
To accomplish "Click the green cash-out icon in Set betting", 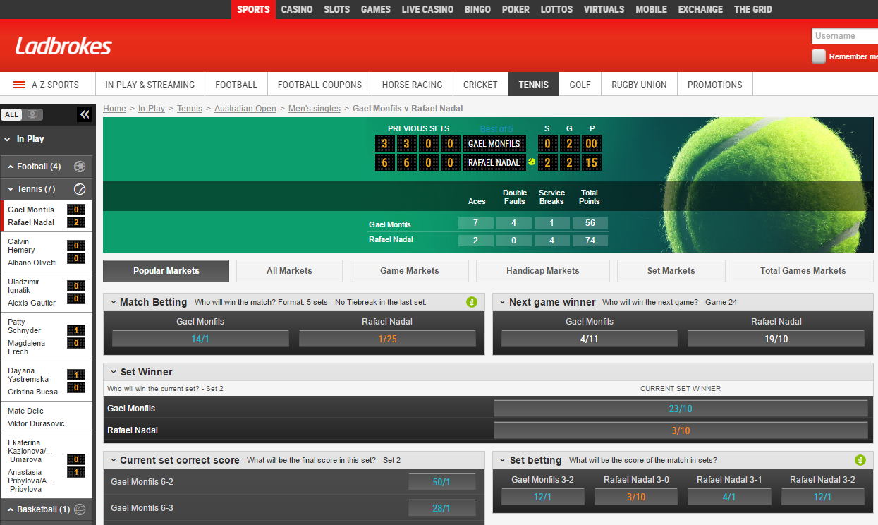I will point(860,460).
